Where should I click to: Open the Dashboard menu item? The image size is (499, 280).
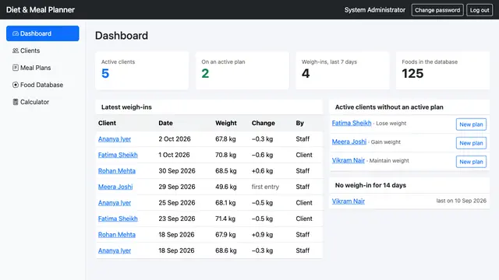tap(43, 33)
